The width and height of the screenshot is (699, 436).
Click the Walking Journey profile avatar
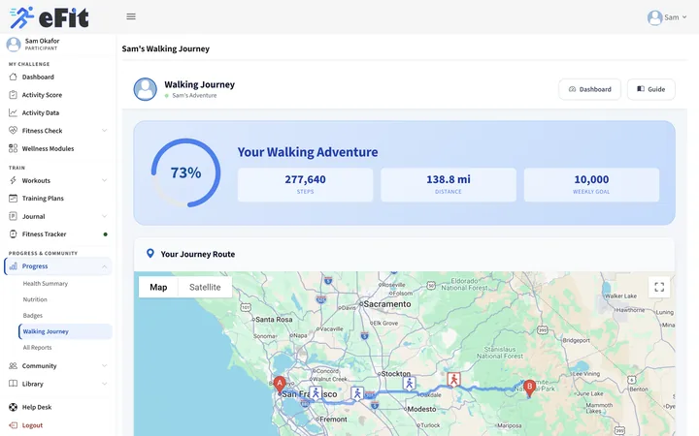146,89
